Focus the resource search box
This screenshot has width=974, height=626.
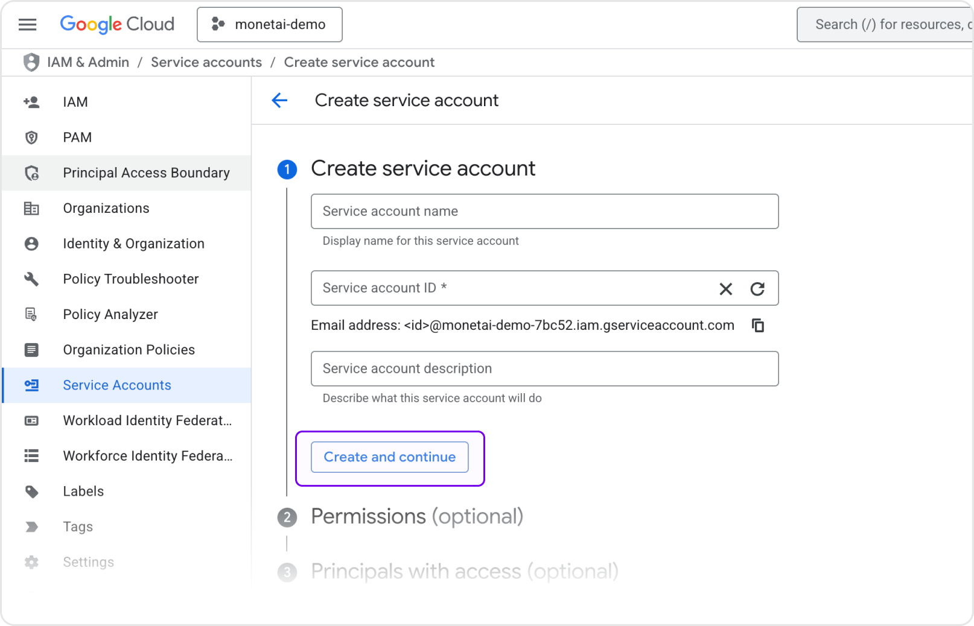coord(885,24)
